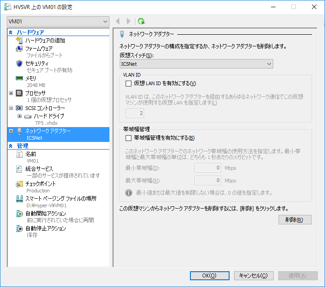Select 統合サービス in tree
This screenshot has height=287, width=325.
click(x=39, y=169)
